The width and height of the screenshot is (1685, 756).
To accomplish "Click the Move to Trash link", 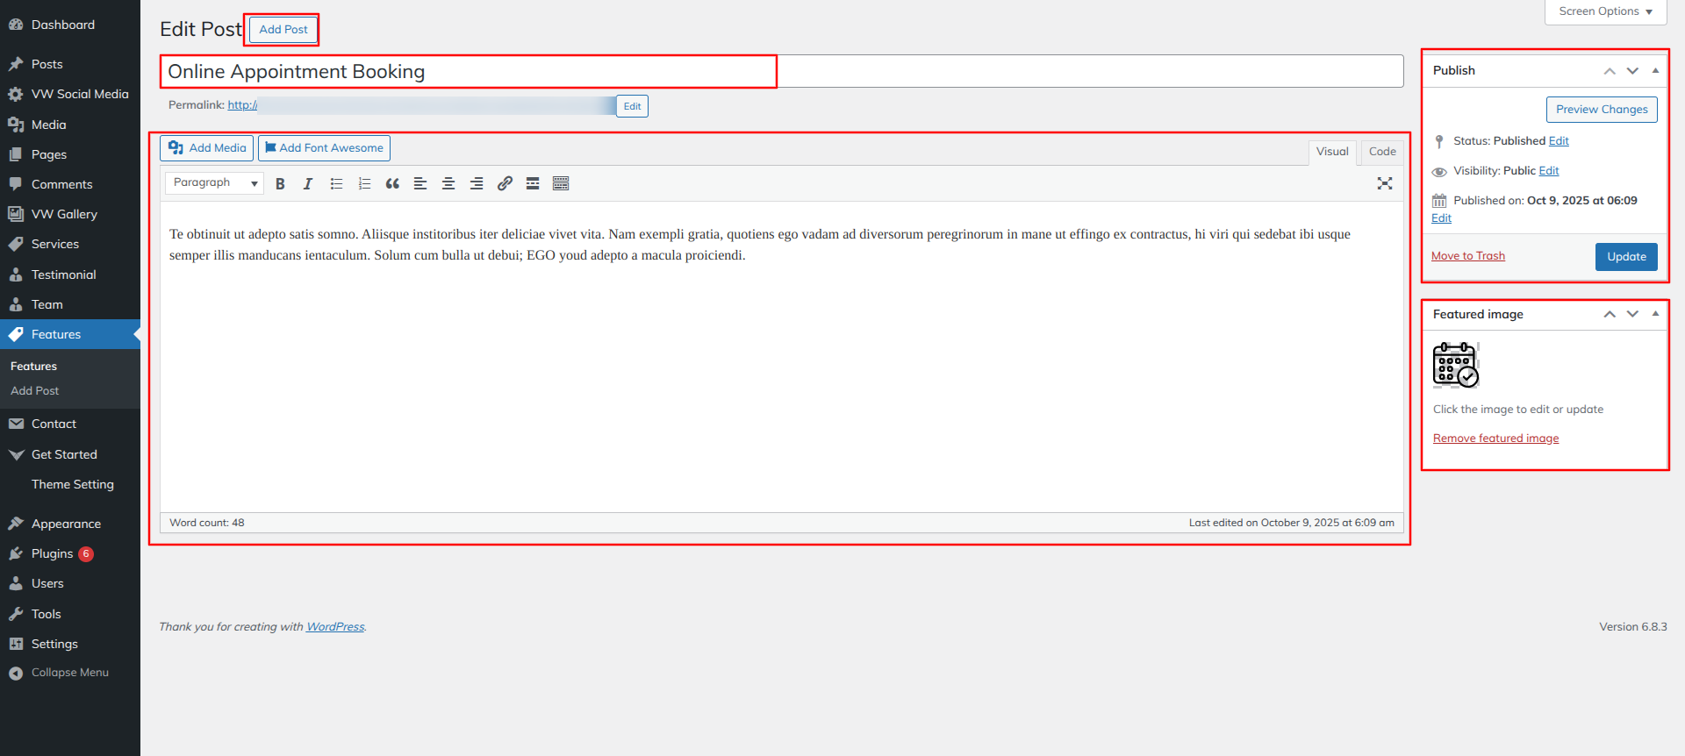I will click(1467, 256).
